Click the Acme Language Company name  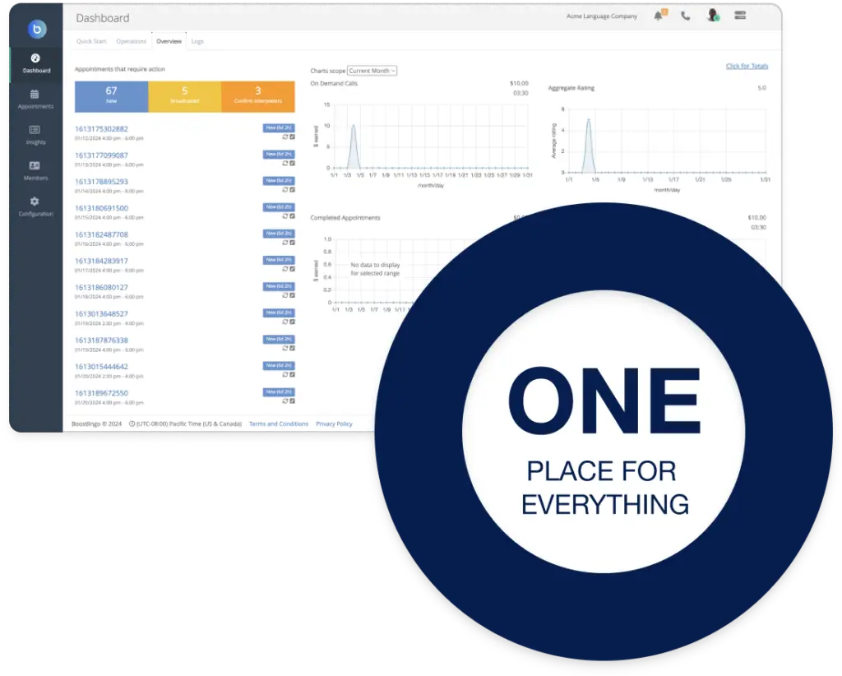pyautogui.click(x=601, y=16)
